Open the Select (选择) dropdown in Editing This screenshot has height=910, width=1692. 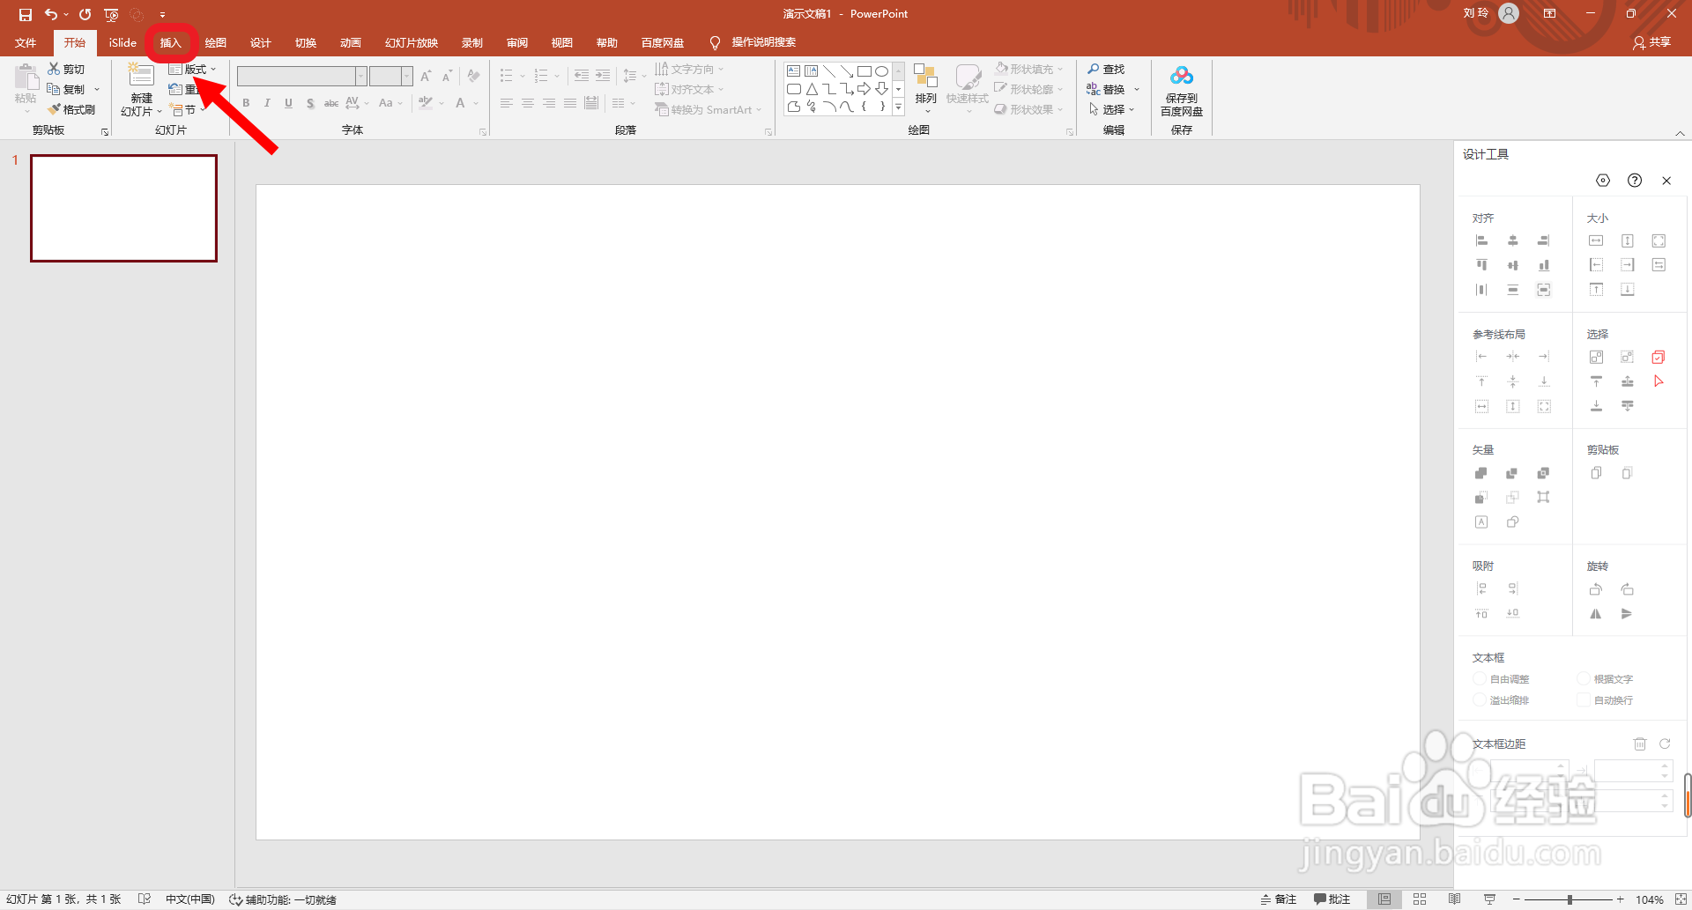1111,109
